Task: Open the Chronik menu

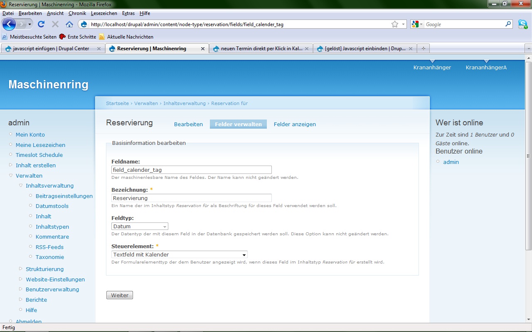Action: (77, 13)
